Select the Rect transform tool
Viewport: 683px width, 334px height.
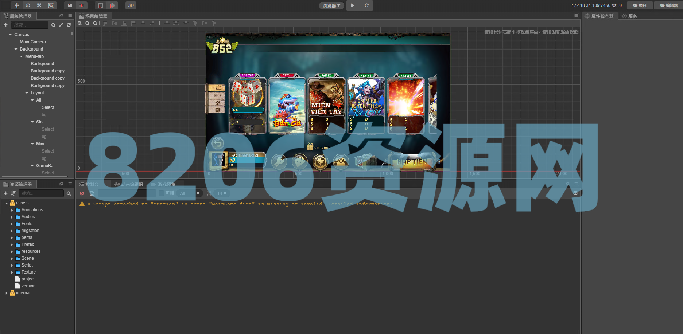click(x=51, y=5)
